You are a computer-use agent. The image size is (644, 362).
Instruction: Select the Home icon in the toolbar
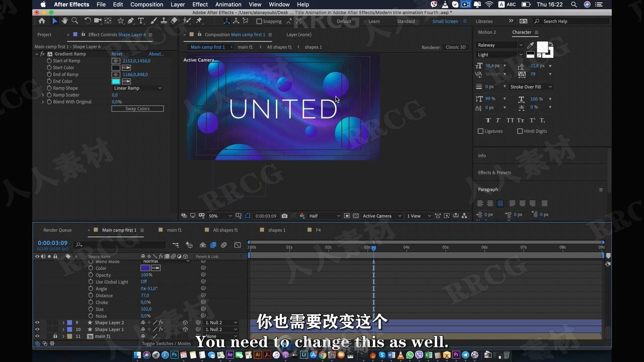(42, 21)
